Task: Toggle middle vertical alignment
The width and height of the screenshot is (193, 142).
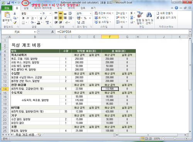Action: click(x=60, y=13)
